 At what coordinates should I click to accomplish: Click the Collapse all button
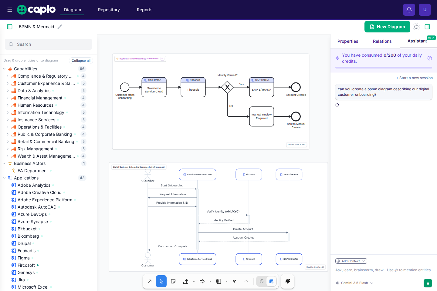(x=81, y=61)
